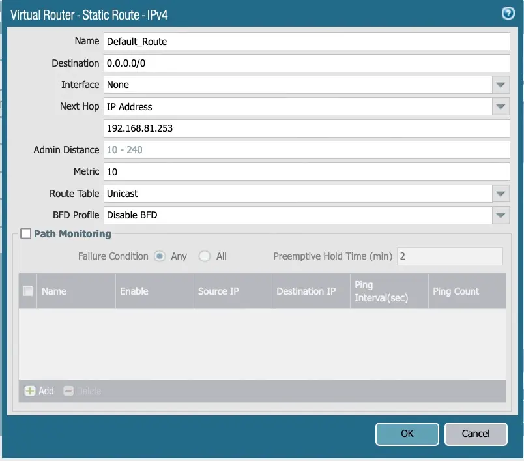Enable the Path Monitoring checkbox
This screenshot has width=524, height=461.
click(25, 233)
